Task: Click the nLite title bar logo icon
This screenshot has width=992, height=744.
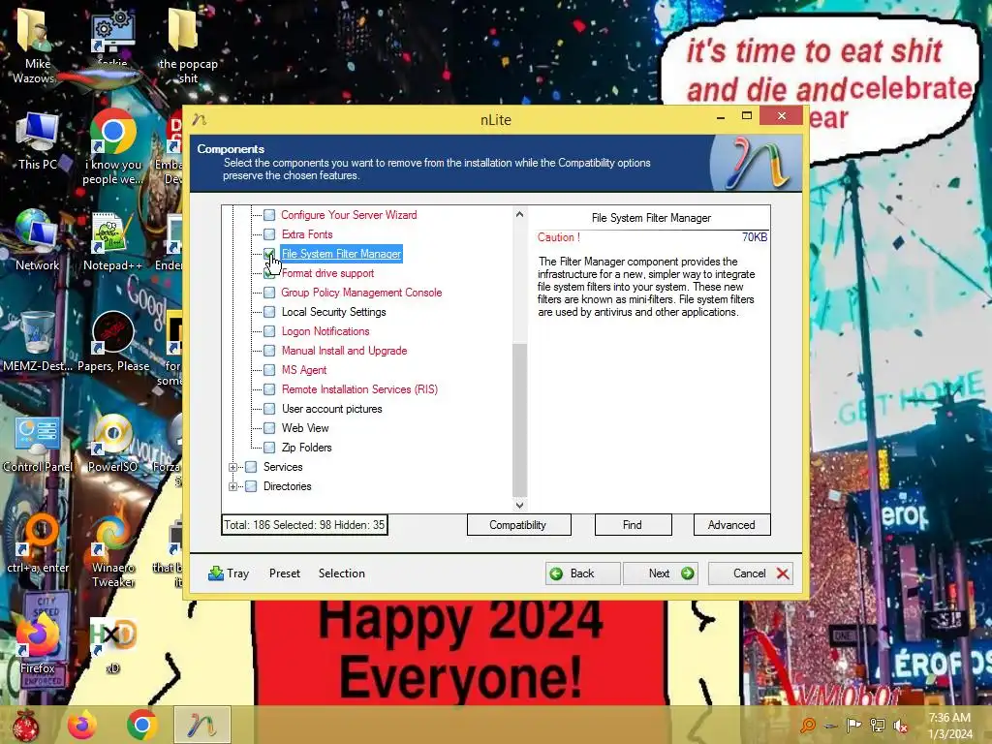Action: (x=200, y=119)
